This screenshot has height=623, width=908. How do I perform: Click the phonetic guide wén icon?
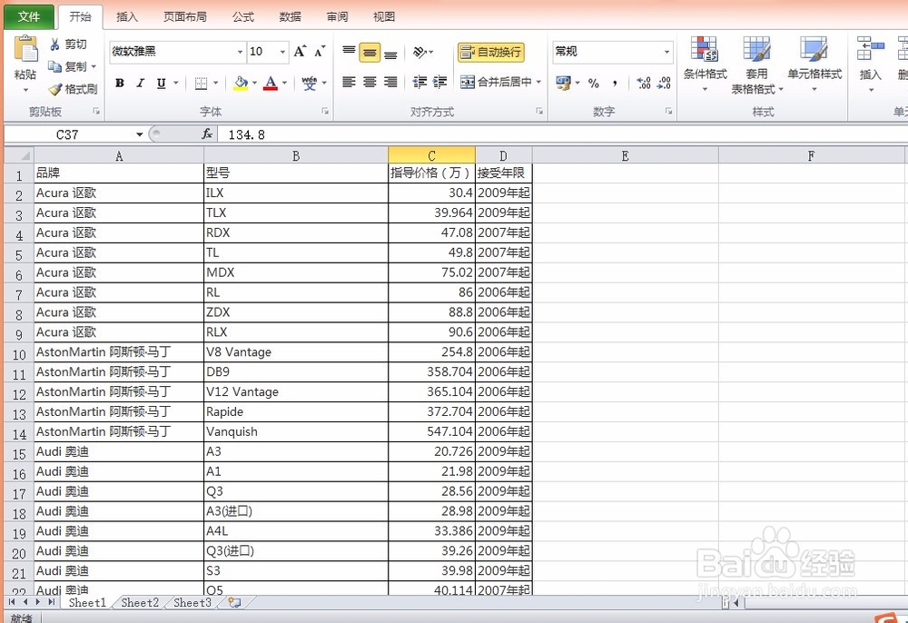[x=310, y=84]
